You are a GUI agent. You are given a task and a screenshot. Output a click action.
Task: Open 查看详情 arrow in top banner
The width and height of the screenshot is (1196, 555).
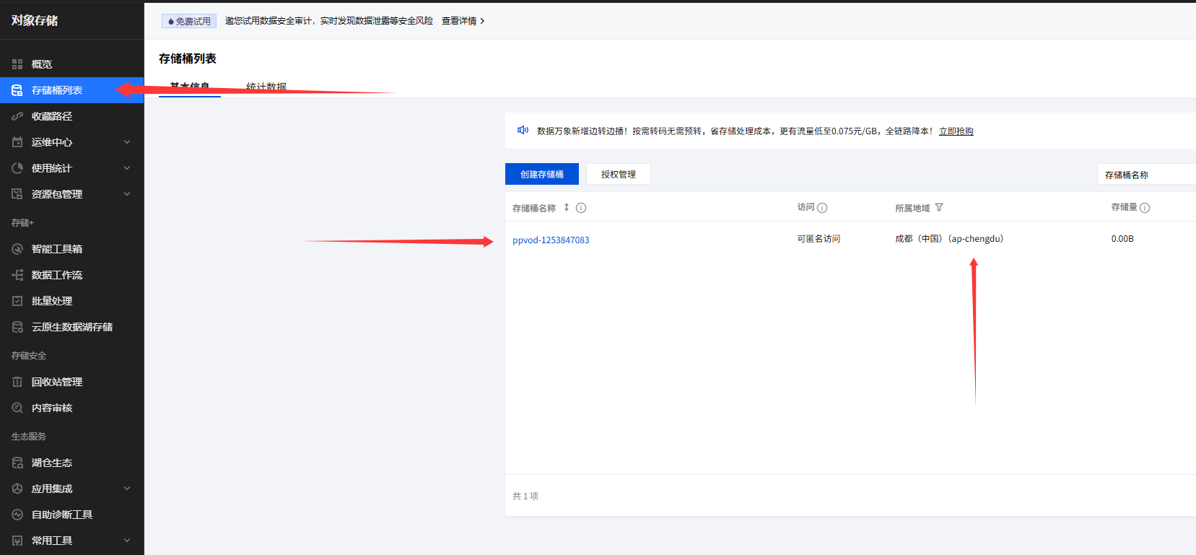pyautogui.click(x=482, y=21)
